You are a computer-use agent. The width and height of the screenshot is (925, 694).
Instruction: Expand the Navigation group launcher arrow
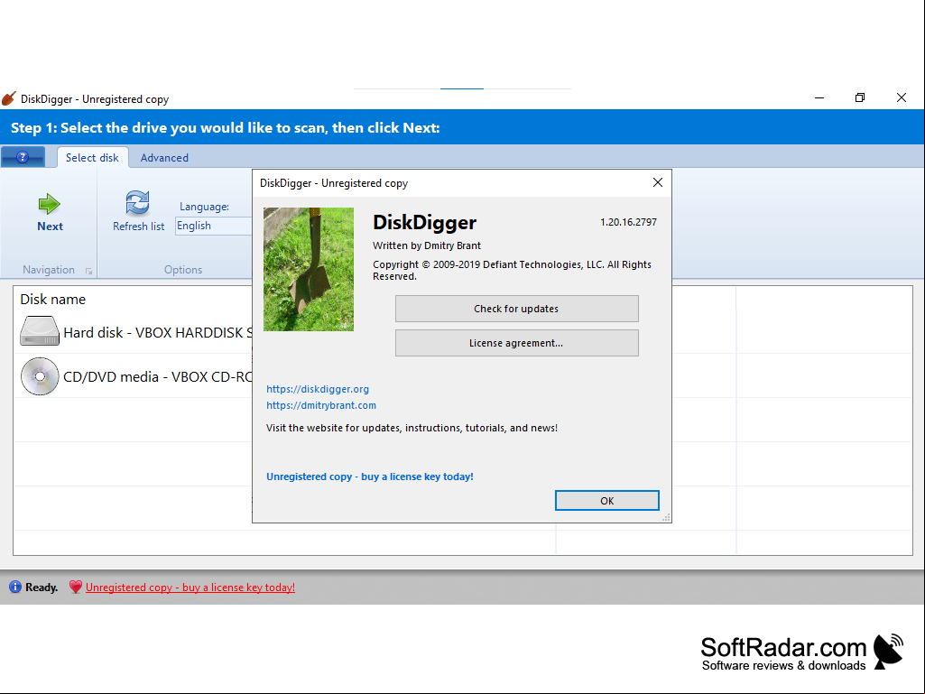pyautogui.click(x=88, y=271)
